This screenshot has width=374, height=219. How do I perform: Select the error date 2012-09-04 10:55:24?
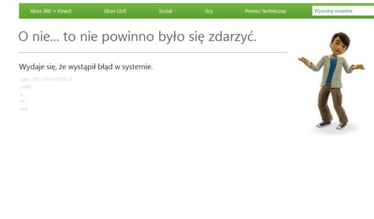point(52,79)
